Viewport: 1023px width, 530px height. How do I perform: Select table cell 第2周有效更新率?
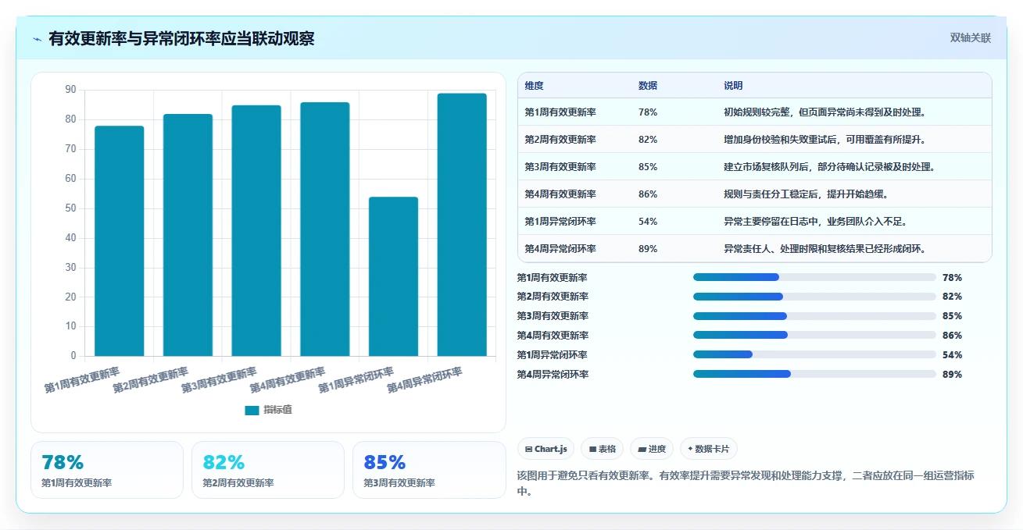[560, 140]
